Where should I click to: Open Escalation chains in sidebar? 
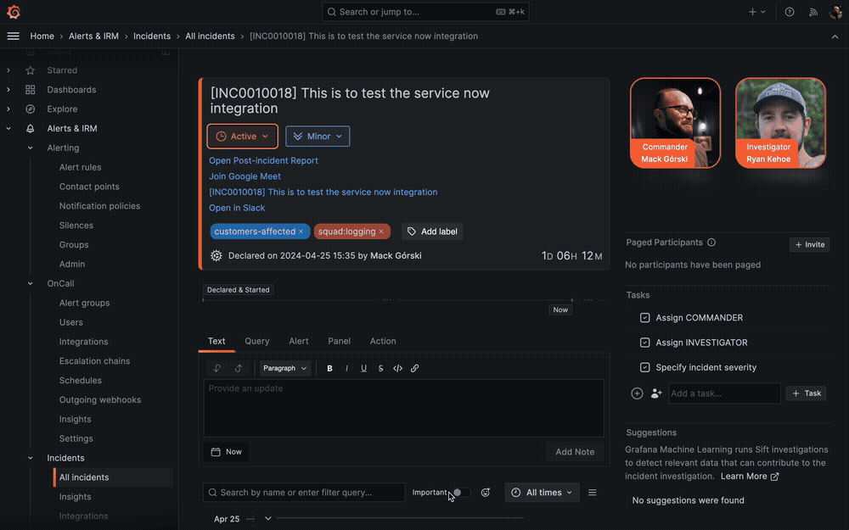[95, 361]
